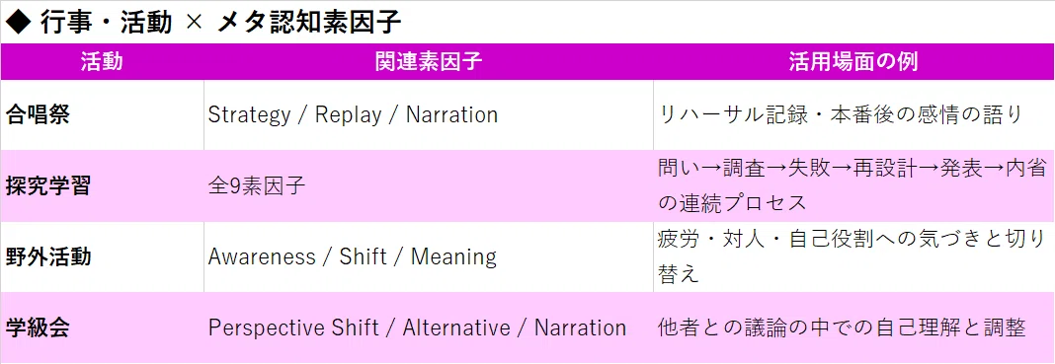Screen dimensions: 1055x364
Task: Select the 関連素因子 column header
Action: click(x=429, y=62)
